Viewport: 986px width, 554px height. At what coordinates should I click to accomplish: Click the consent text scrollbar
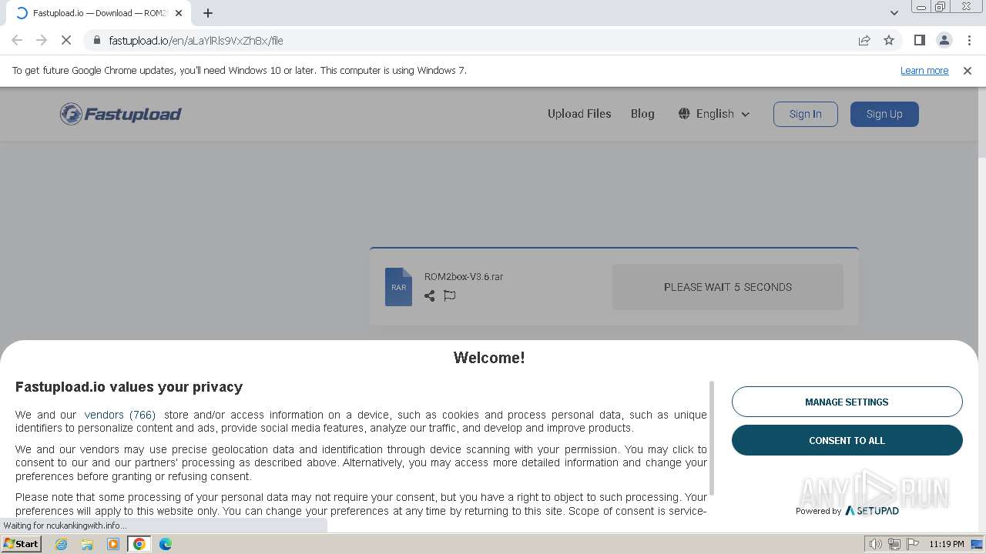click(x=712, y=439)
